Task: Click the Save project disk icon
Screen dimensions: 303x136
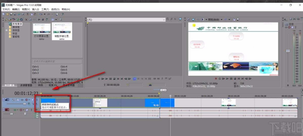Action: [11, 14]
